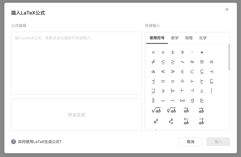Insert the left arrow over ab template
The height and width of the screenshot is (157, 241).
pos(186,121)
